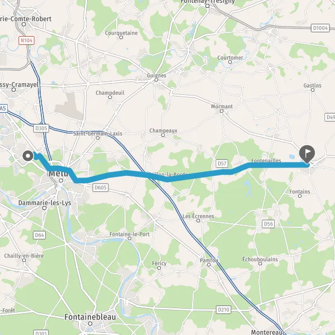Click the destination flag marker
This screenshot has height=335, width=335.
coord(307,155)
